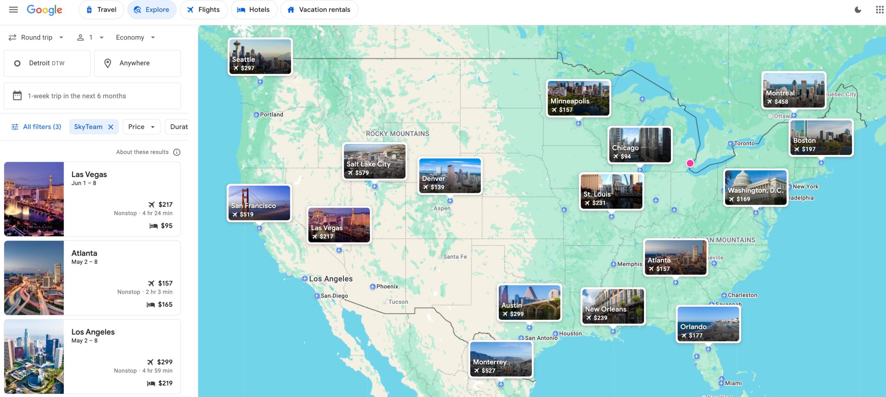Click the swap trip direction arrows icon
Screen dimensions: 886x397
tap(12, 37)
